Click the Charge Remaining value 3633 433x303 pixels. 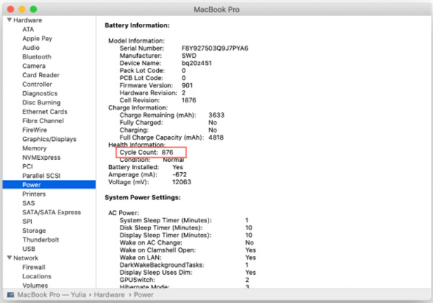point(216,115)
